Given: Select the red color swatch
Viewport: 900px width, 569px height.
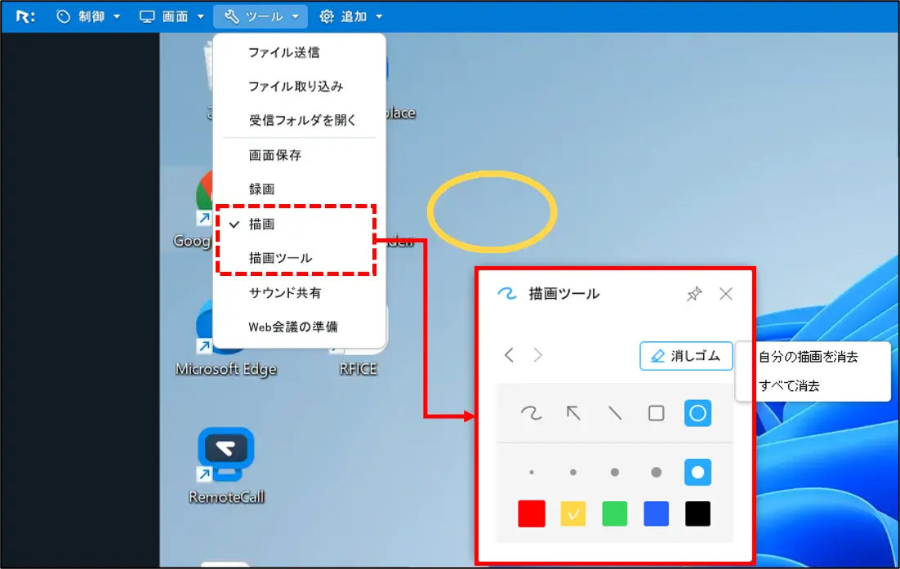Looking at the screenshot, I should tap(532, 513).
